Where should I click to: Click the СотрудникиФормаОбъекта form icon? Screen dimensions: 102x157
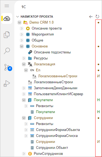(x=32, y=130)
